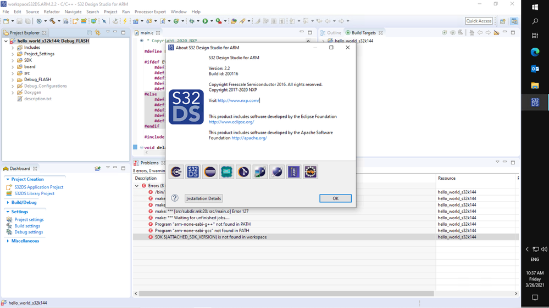
Task: Click OK in the About dialog
Action: click(335, 198)
